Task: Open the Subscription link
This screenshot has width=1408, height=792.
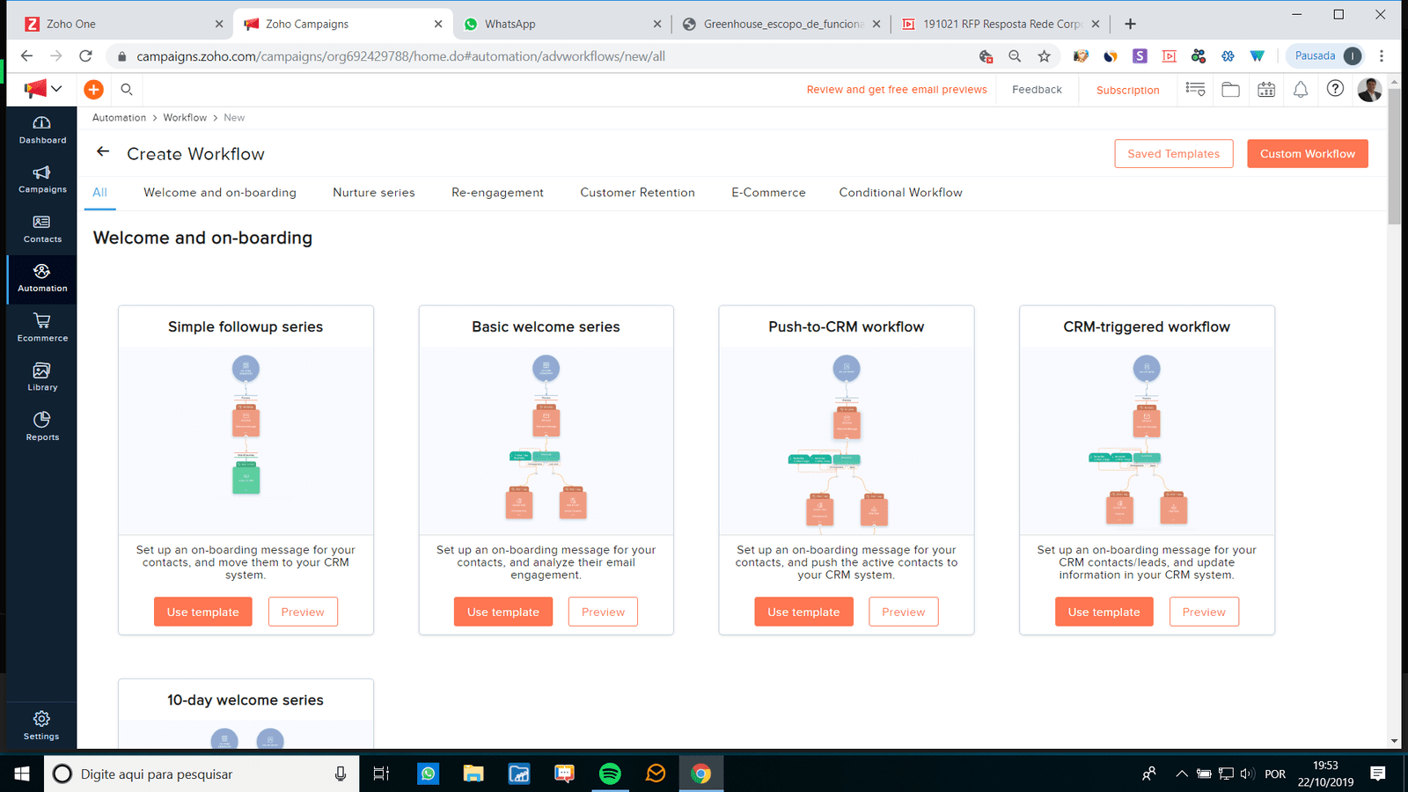Action: [1128, 90]
